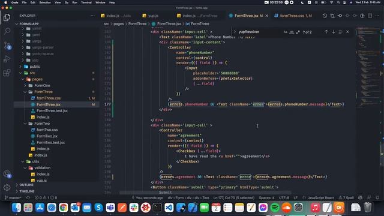This screenshot has width=384, height=216.
Task: Open the Explorer view in activity bar
Action: pos(7,17)
